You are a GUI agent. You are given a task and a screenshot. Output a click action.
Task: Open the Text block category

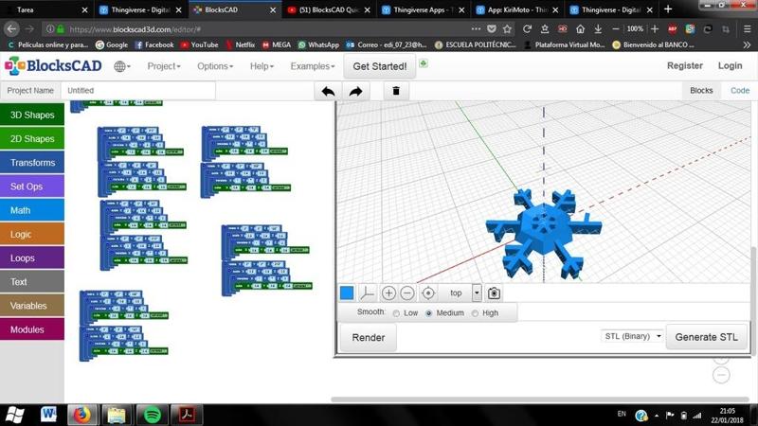pyautogui.click(x=32, y=281)
